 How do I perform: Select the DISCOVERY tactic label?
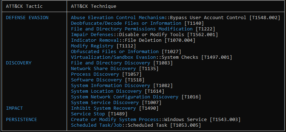point(19,63)
